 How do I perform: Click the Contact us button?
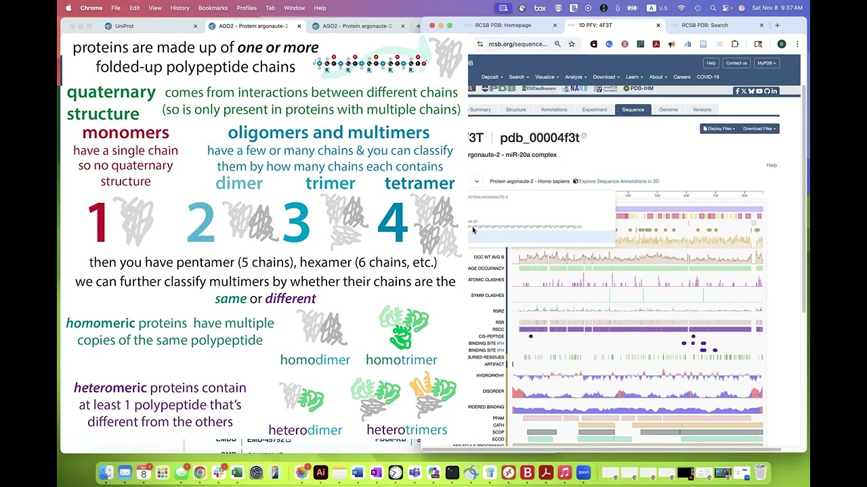pyautogui.click(x=736, y=63)
